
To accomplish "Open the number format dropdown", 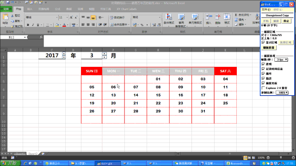I will click(160, 18).
